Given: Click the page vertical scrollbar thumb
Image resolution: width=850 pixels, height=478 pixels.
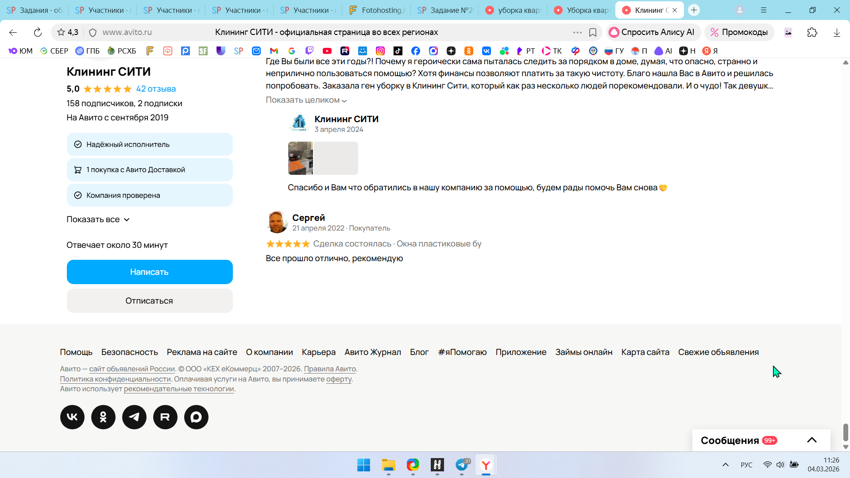Looking at the screenshot, I should point(845,432).
